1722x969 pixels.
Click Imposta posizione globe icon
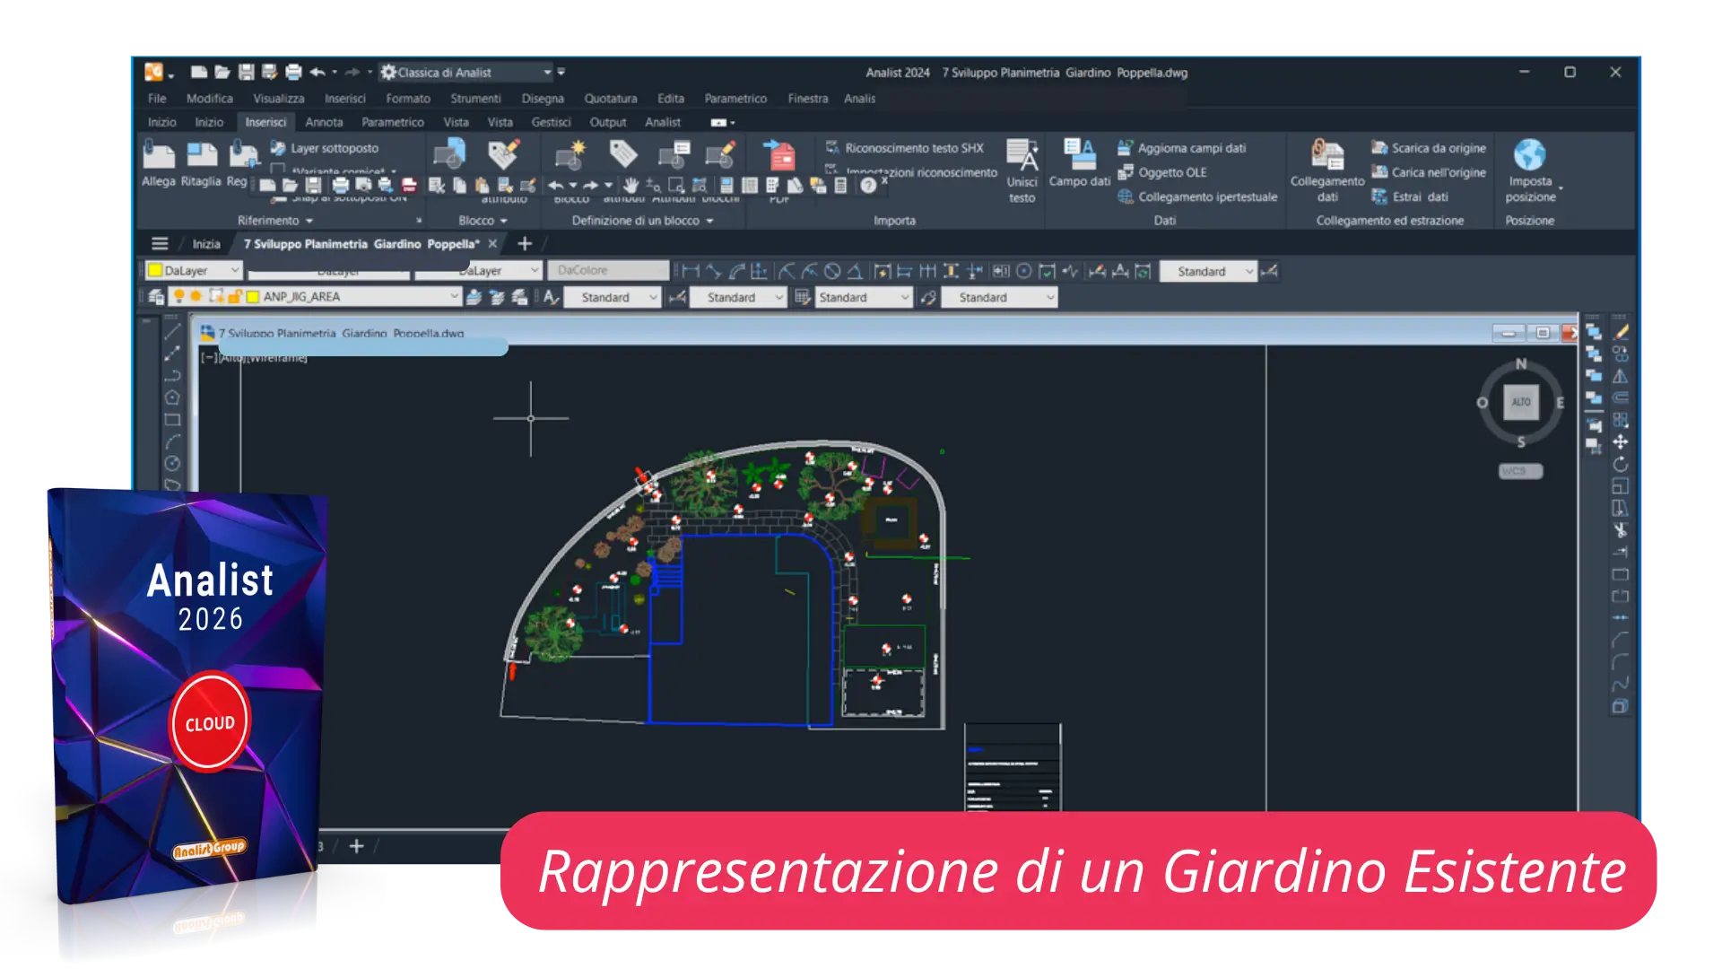click(1529, 155)
